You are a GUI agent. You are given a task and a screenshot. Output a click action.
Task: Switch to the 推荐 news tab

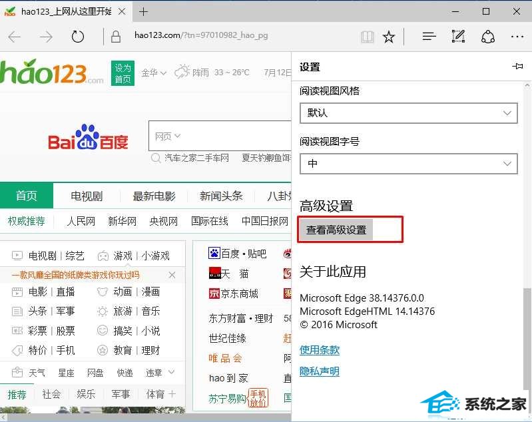17,394
